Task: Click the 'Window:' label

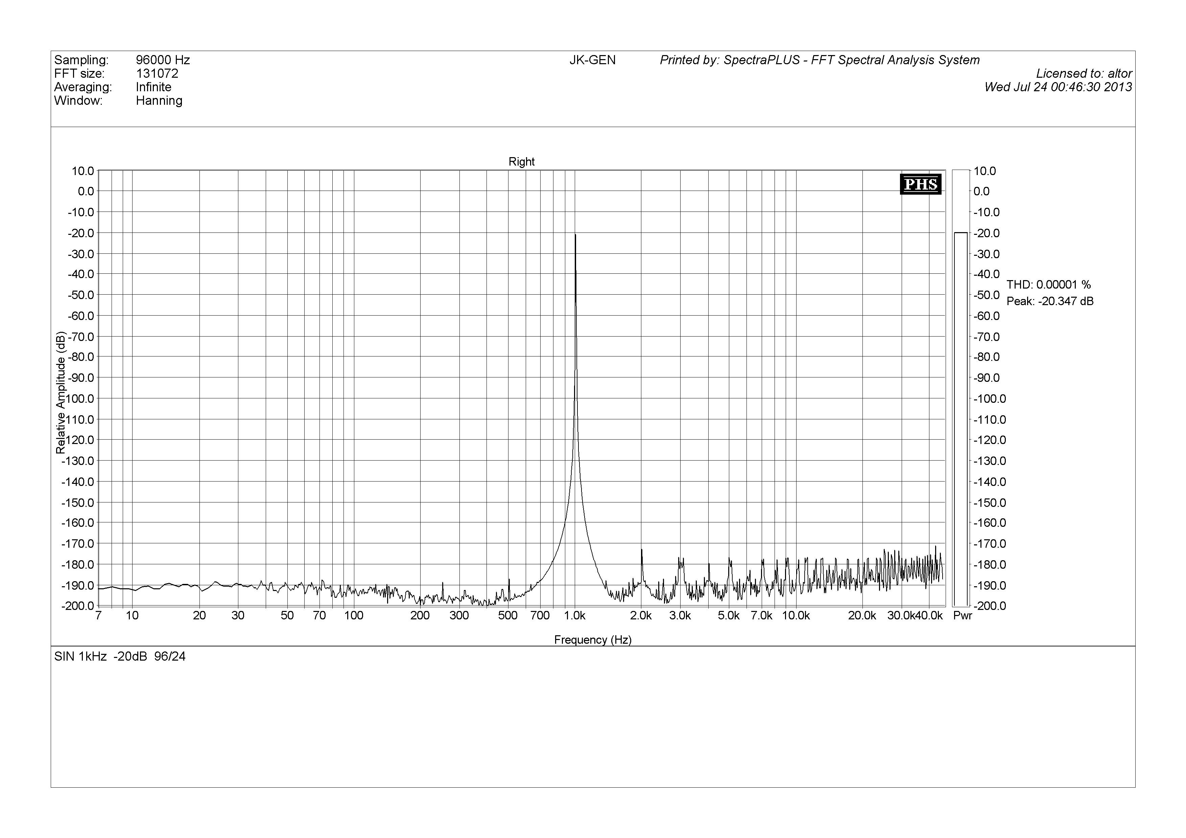Action: [x=78, y=101]
